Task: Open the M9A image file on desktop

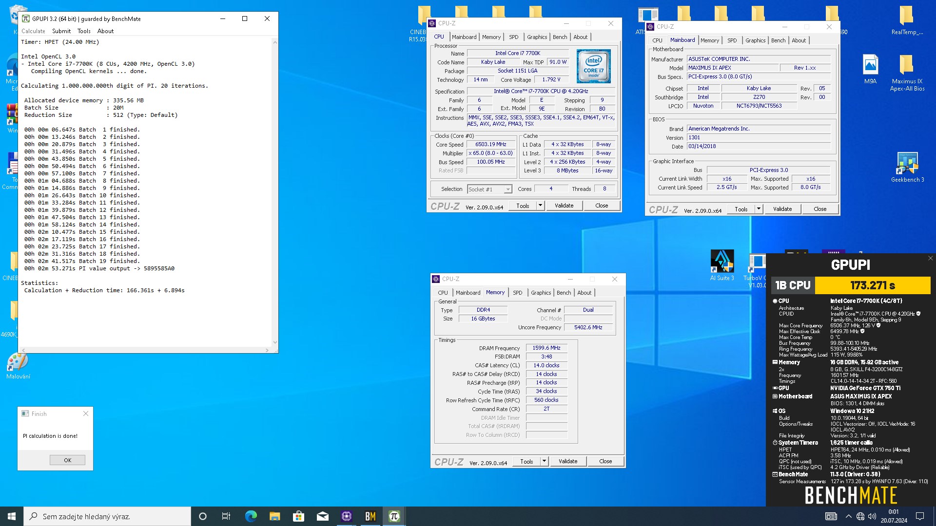Action: click(x=870, y=69)
